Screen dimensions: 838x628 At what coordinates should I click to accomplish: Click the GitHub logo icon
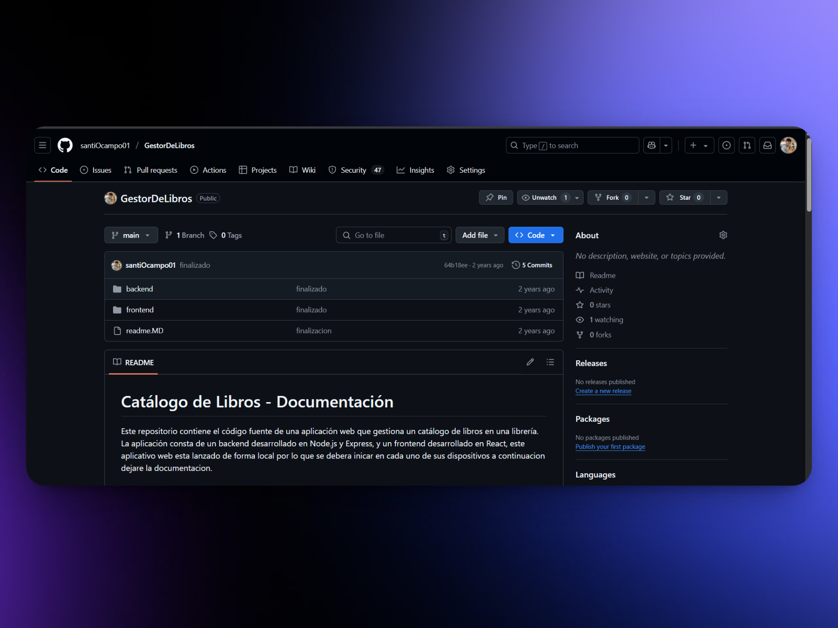coord(65,145)
